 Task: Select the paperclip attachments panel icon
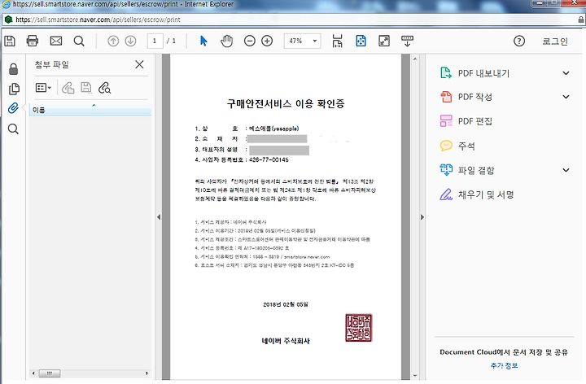(13, 108)
